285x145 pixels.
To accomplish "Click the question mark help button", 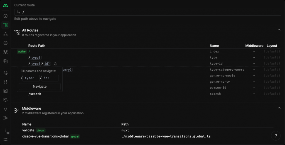I will click(x=276, y=136).
